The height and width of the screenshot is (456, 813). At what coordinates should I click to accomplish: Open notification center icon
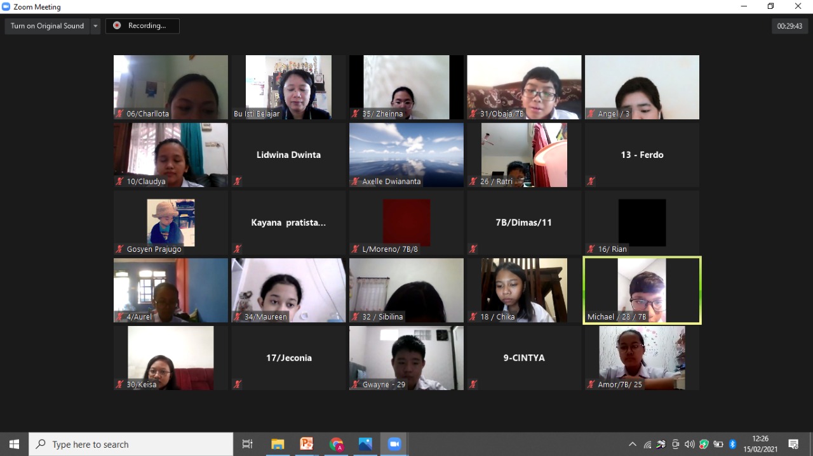coord(793,444)
